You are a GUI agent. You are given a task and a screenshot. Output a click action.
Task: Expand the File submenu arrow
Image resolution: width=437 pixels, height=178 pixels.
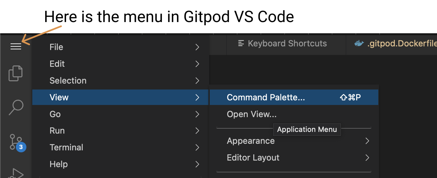click(x=197, y=47)
